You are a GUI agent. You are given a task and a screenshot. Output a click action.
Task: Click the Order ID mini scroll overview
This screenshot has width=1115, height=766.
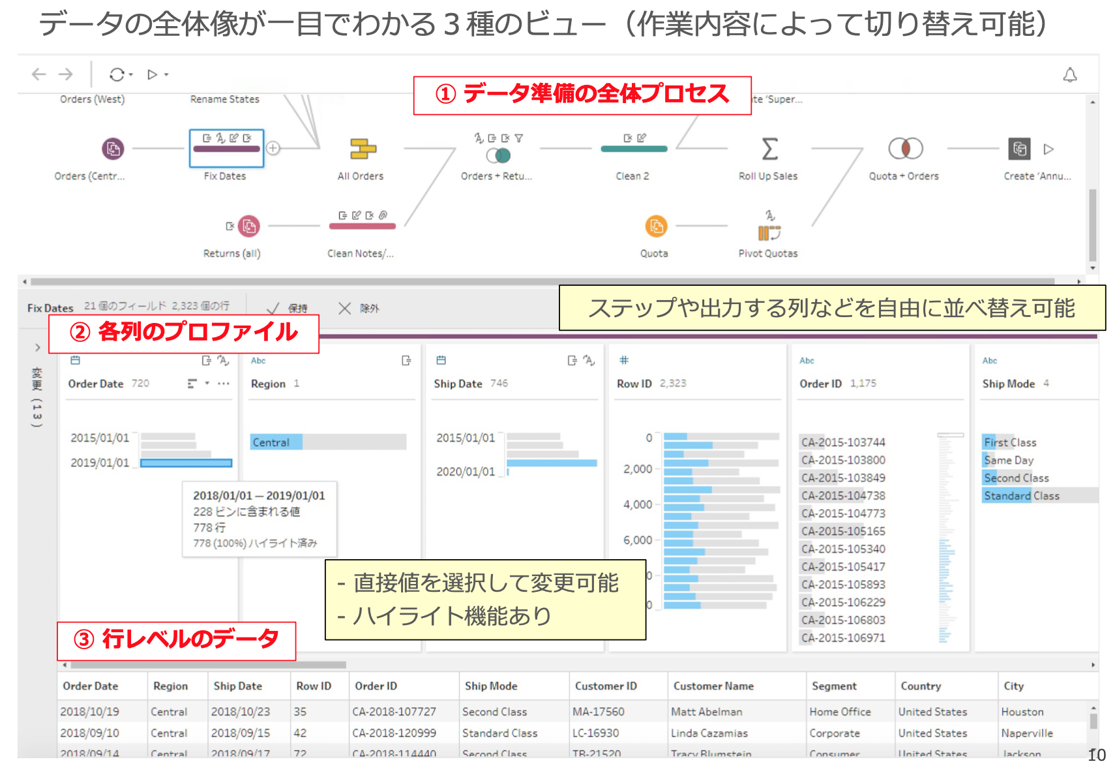point(950,538)
